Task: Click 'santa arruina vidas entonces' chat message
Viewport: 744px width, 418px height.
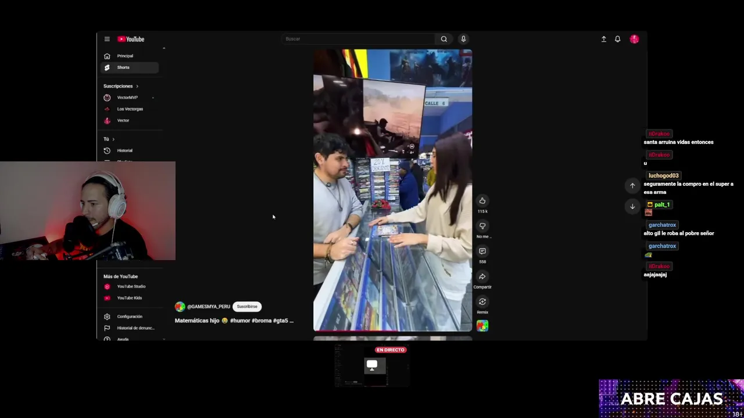Action: tap(678, 142)
